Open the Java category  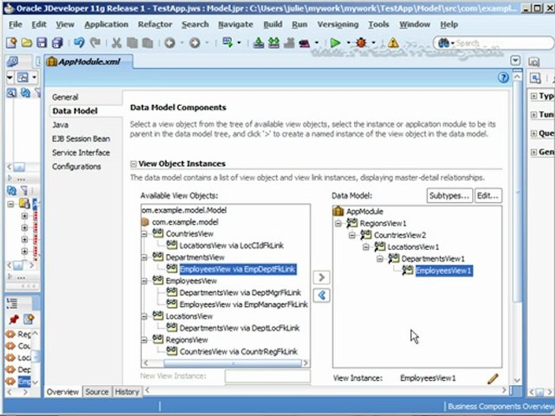pyautogui.click(x=60, y=125)
